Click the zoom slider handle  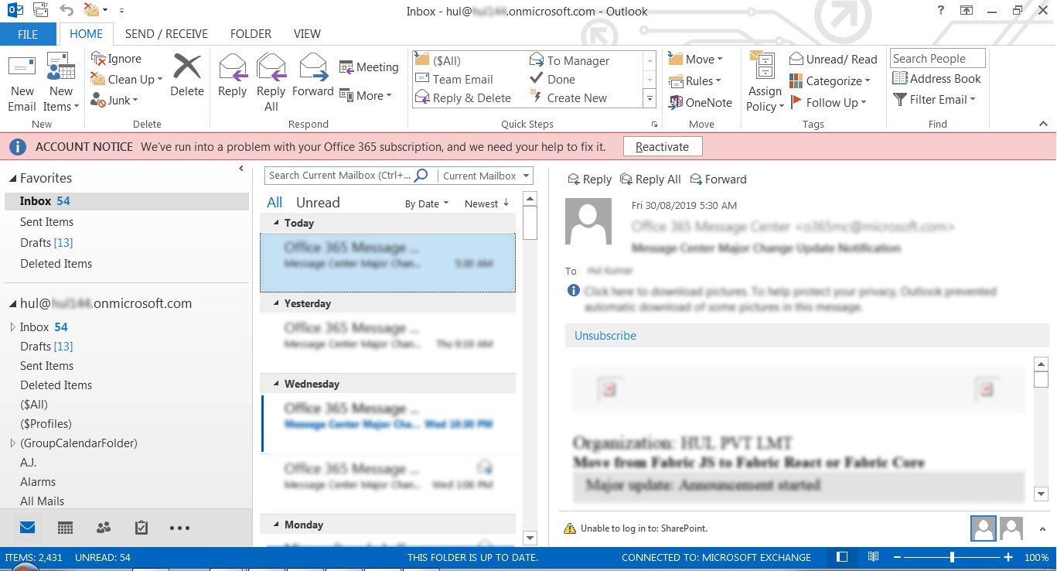point(952,557)
